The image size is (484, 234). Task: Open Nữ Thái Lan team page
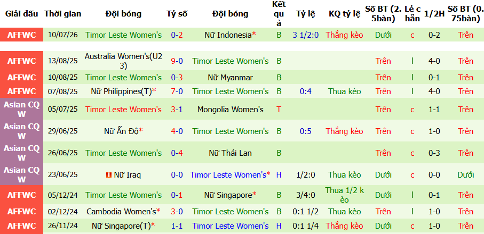pos(231,153)
